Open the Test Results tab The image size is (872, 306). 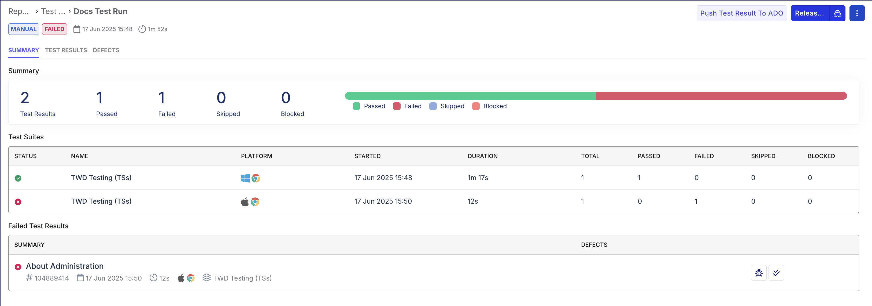point(66,50)
